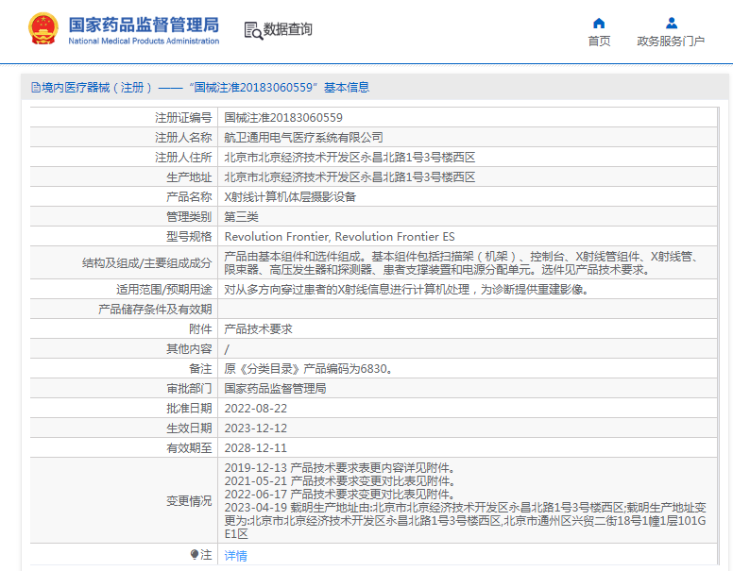Click attachment value 产品技术要求
733x571 pixels.
click(x=259, y=329)
